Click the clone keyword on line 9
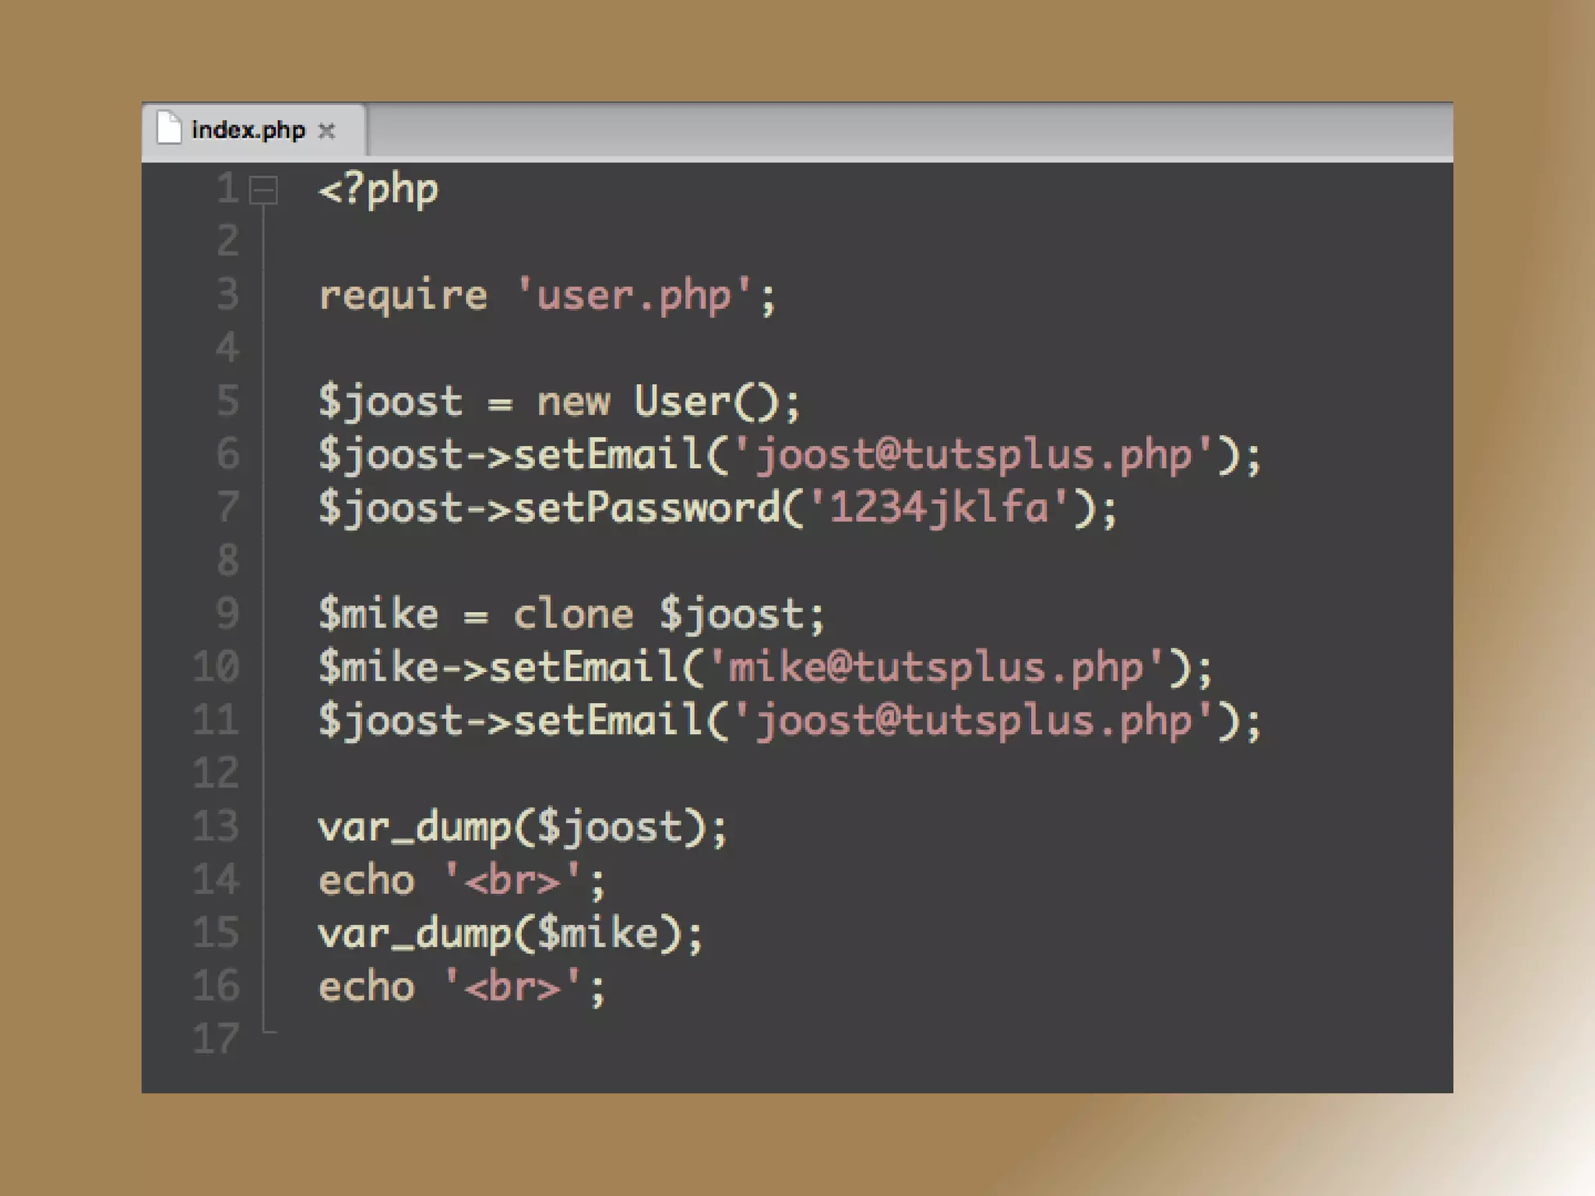 (x=572, y=614)
